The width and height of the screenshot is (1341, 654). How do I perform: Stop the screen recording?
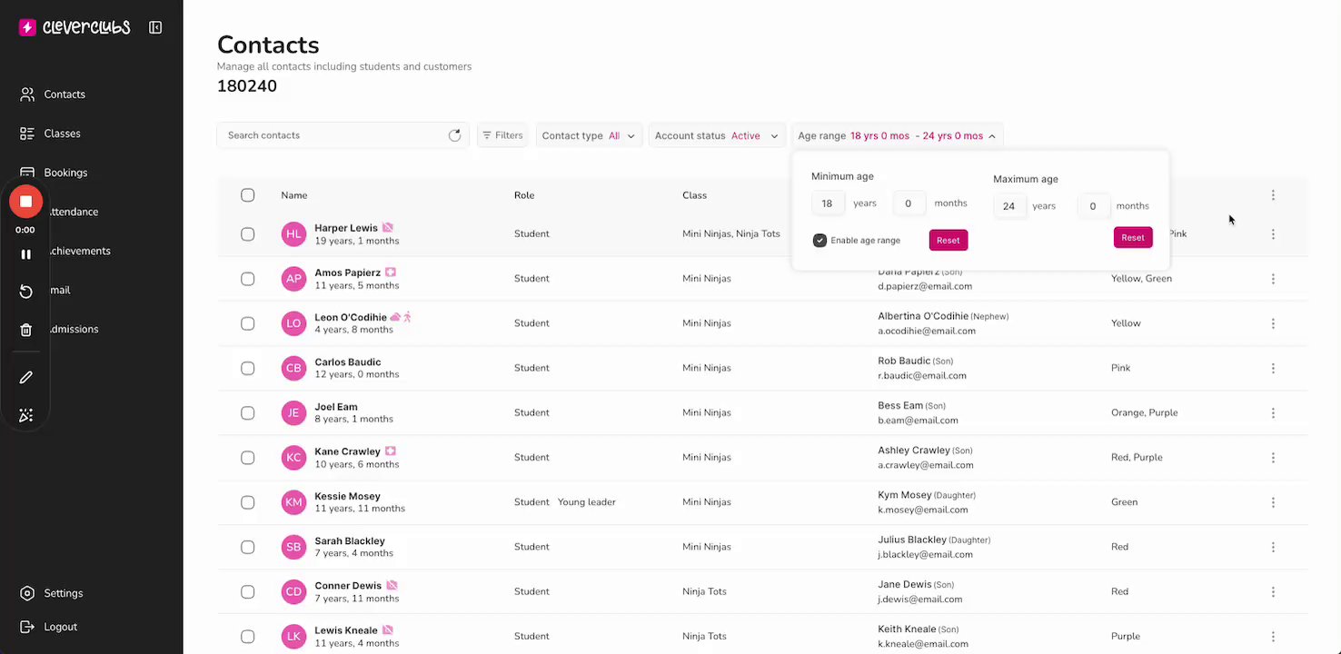point(26,202)
